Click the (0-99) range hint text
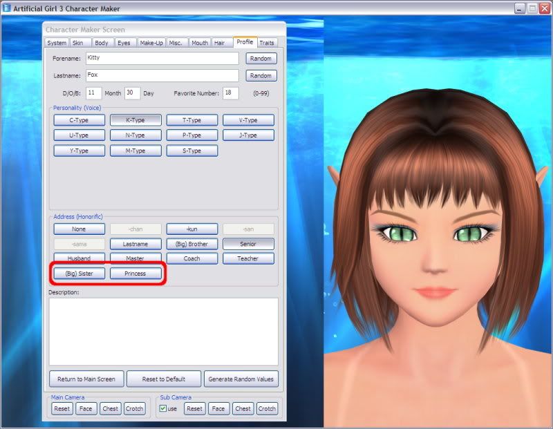 (261, 93)
